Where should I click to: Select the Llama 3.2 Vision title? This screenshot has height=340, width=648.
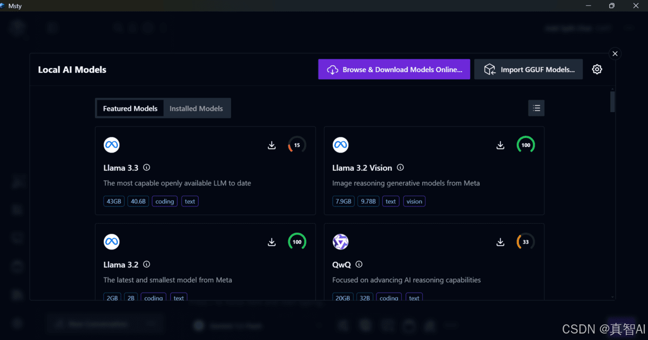[x=362, y=168]
